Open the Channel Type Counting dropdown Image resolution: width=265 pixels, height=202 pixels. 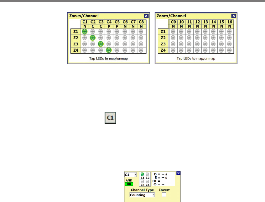(142, 195)
